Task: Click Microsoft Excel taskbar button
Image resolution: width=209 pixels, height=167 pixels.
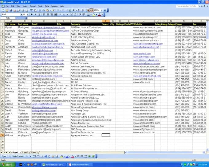Action: click(54, 165)
